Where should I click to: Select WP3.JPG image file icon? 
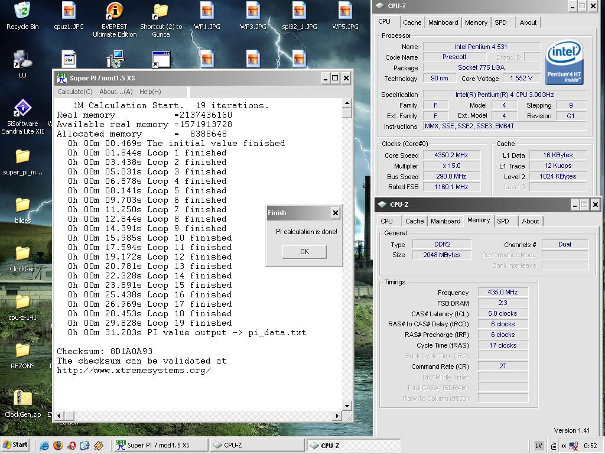253,11
